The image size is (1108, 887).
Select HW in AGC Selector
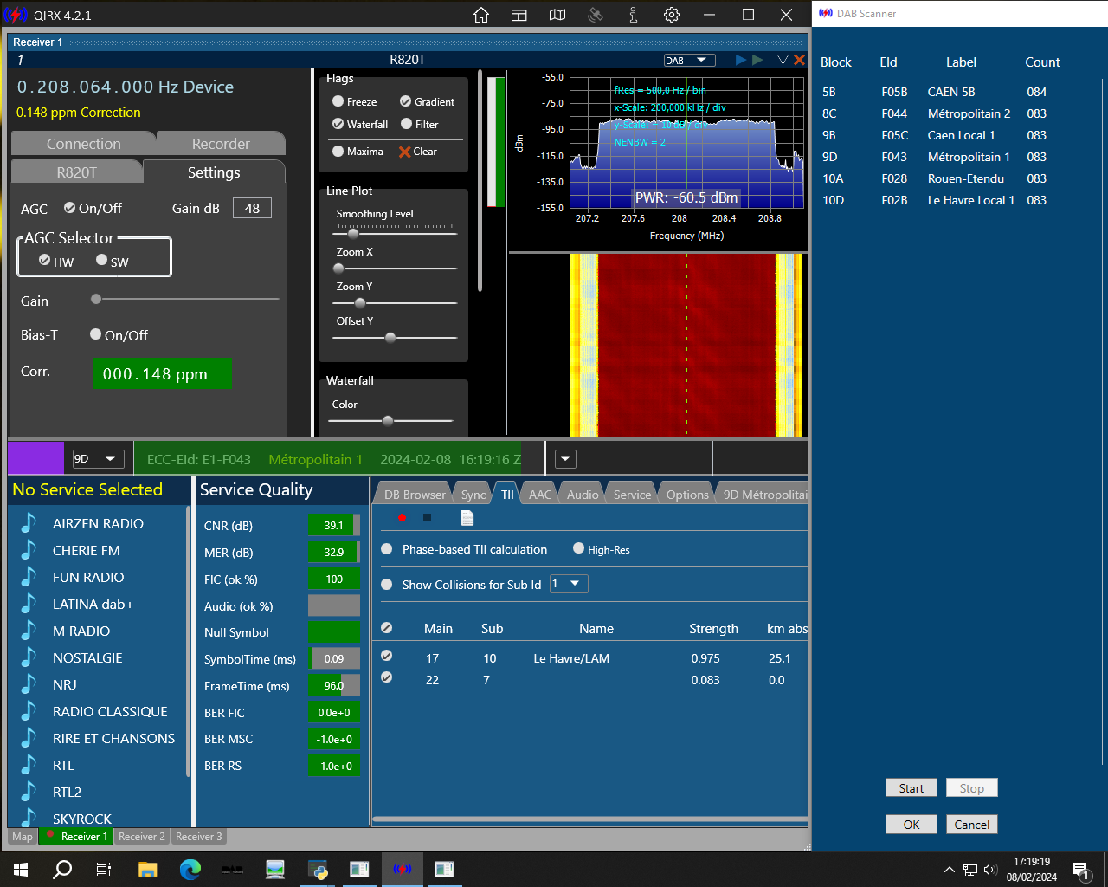tap(45, 260)
